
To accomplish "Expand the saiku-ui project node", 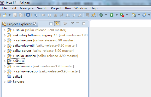I will coord(5,61).
